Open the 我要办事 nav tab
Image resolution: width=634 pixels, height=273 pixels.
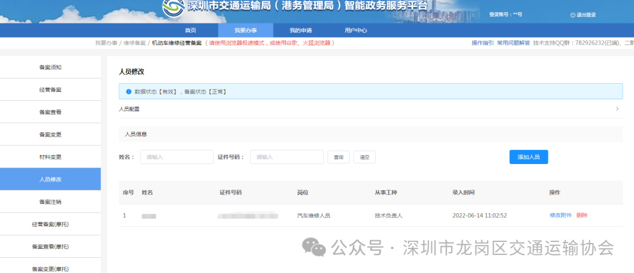click(245, 30)
